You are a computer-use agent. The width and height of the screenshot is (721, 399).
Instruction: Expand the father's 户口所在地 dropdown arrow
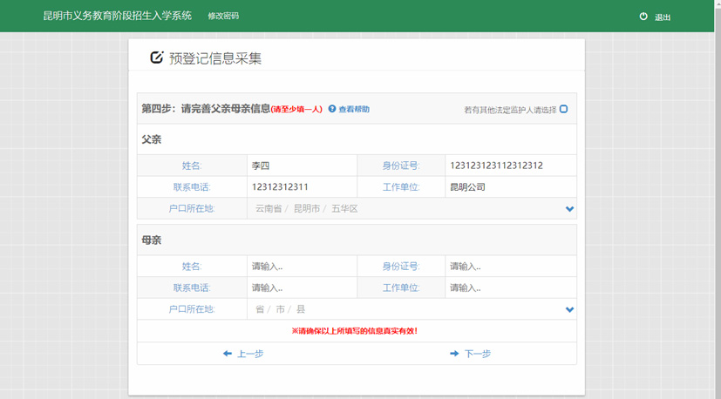pyautogui.click(x=569, y=209)
